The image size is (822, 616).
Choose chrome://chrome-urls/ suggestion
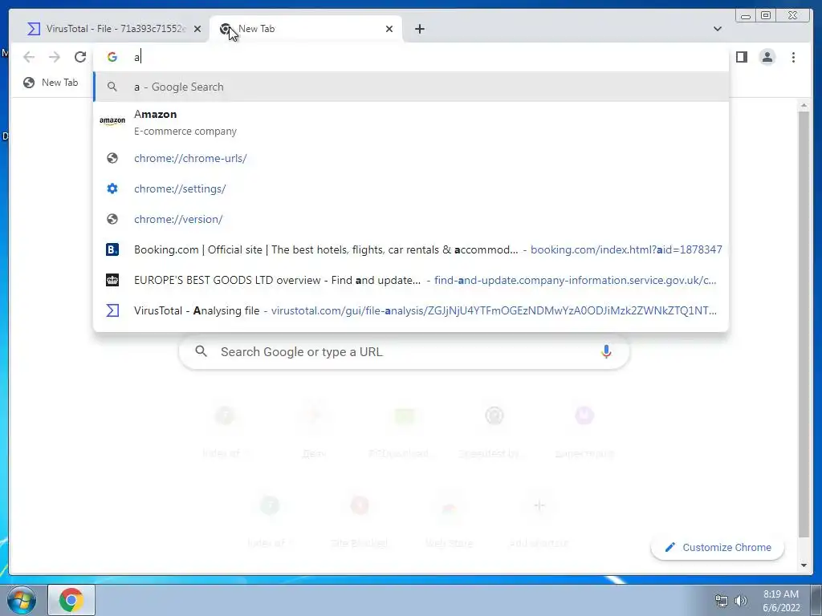(411, 158)
